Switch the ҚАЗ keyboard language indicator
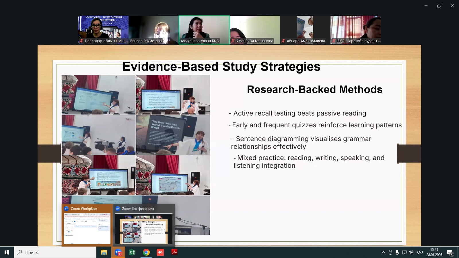This screenshot has height=258, width=459. click(419, 252)
